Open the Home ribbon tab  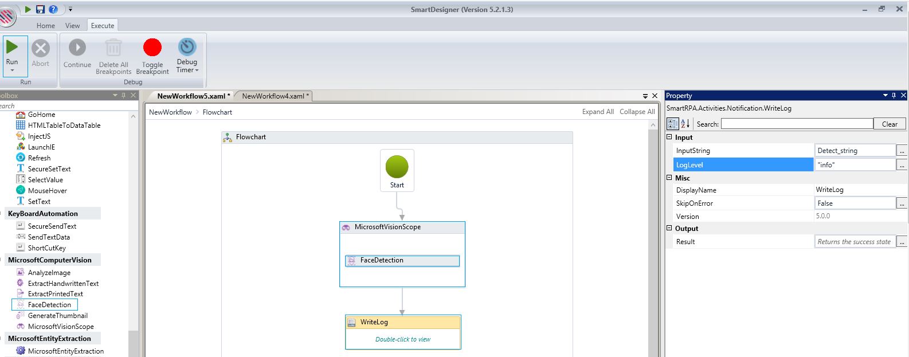46,25
